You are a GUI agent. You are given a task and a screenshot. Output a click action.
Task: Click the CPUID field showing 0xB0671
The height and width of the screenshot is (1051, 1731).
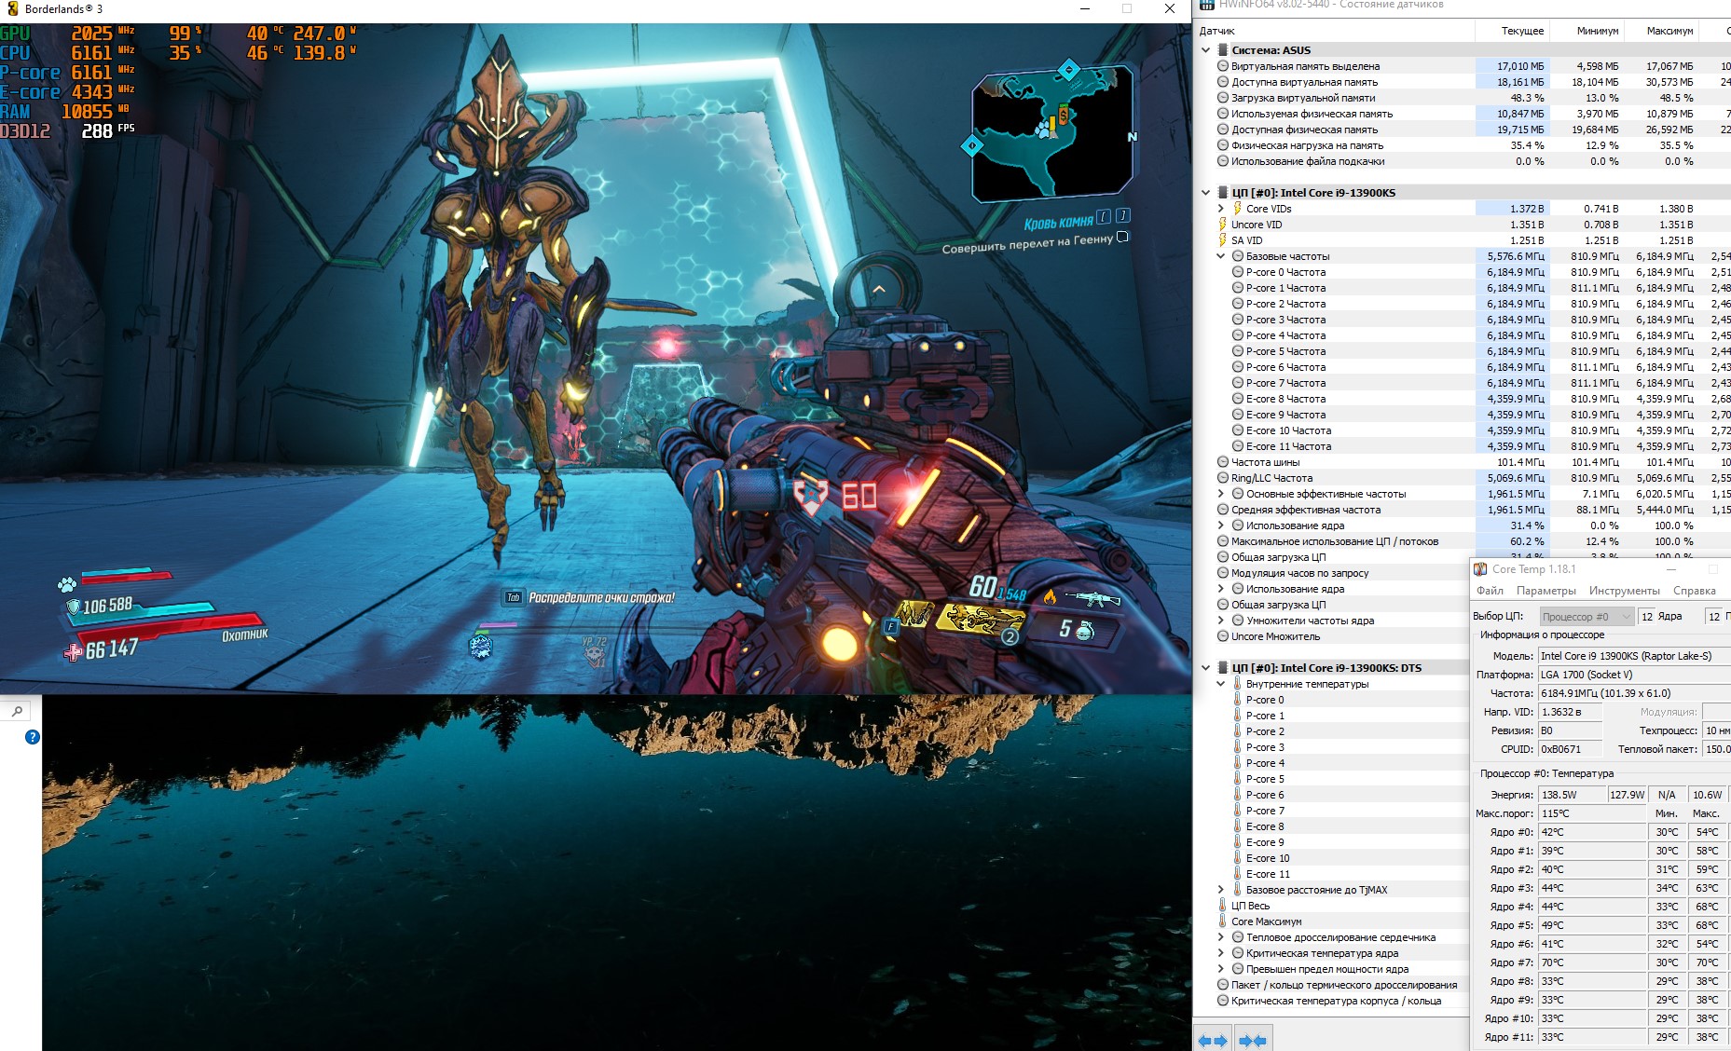pyautogui.click(x=1570, y=749)
